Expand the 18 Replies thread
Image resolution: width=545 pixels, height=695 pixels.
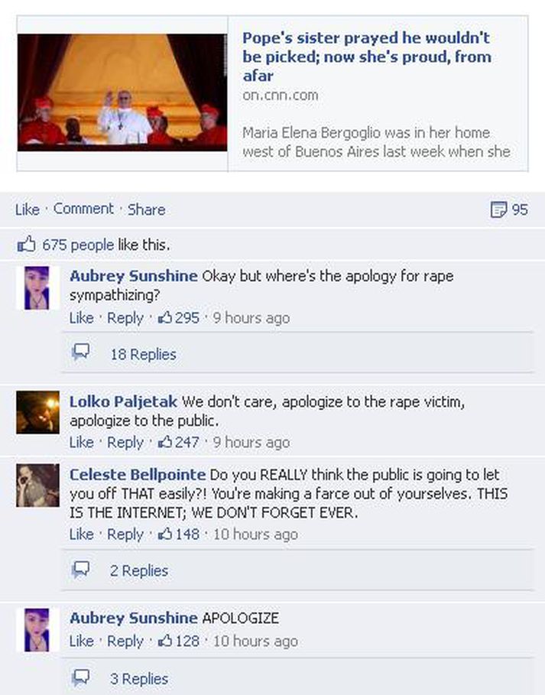click(x=143, y=354)
